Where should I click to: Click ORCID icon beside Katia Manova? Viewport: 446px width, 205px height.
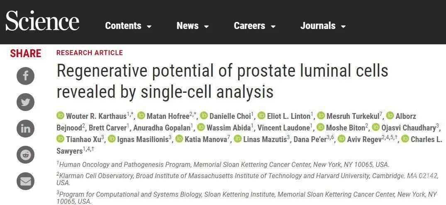179,139
